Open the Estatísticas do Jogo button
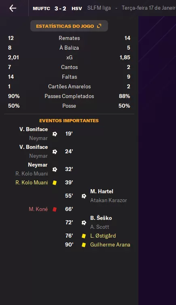This screenshot has height=305, width=176. tap(69, 26)
